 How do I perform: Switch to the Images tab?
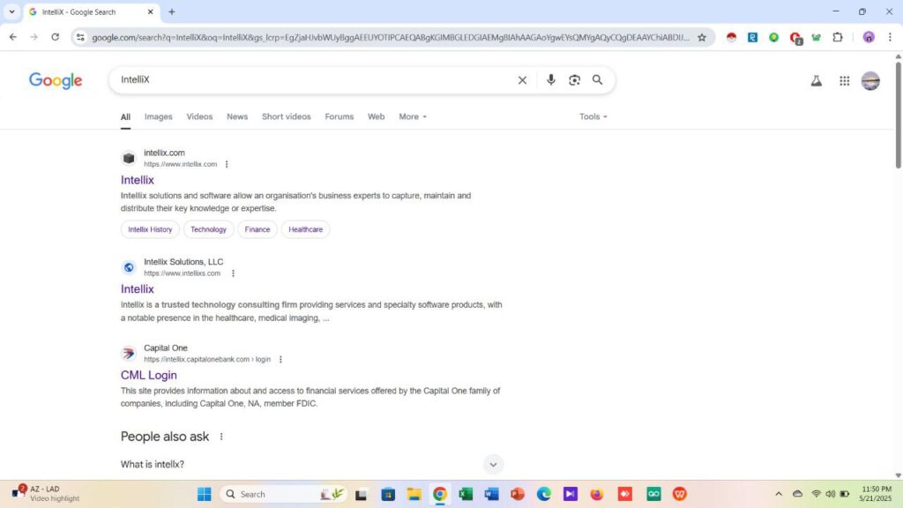pos(159,116)
